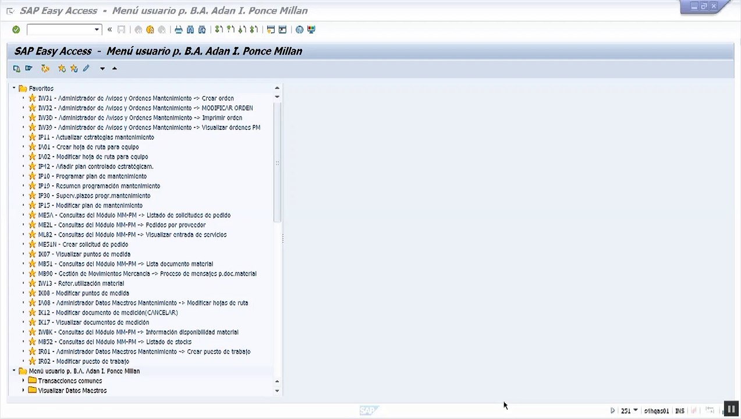Collapse the Favoritos folder
The height and width of the screenshot is (419, 741).
(x=14, y=88)
